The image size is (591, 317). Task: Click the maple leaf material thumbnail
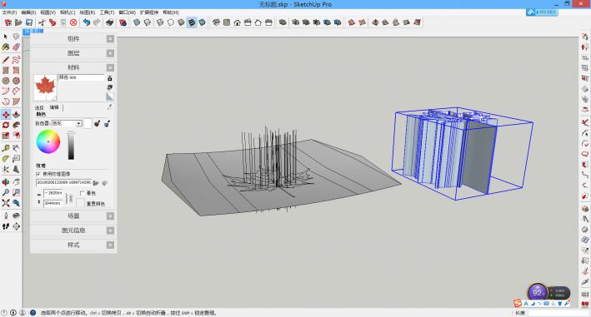click(45, 87)
